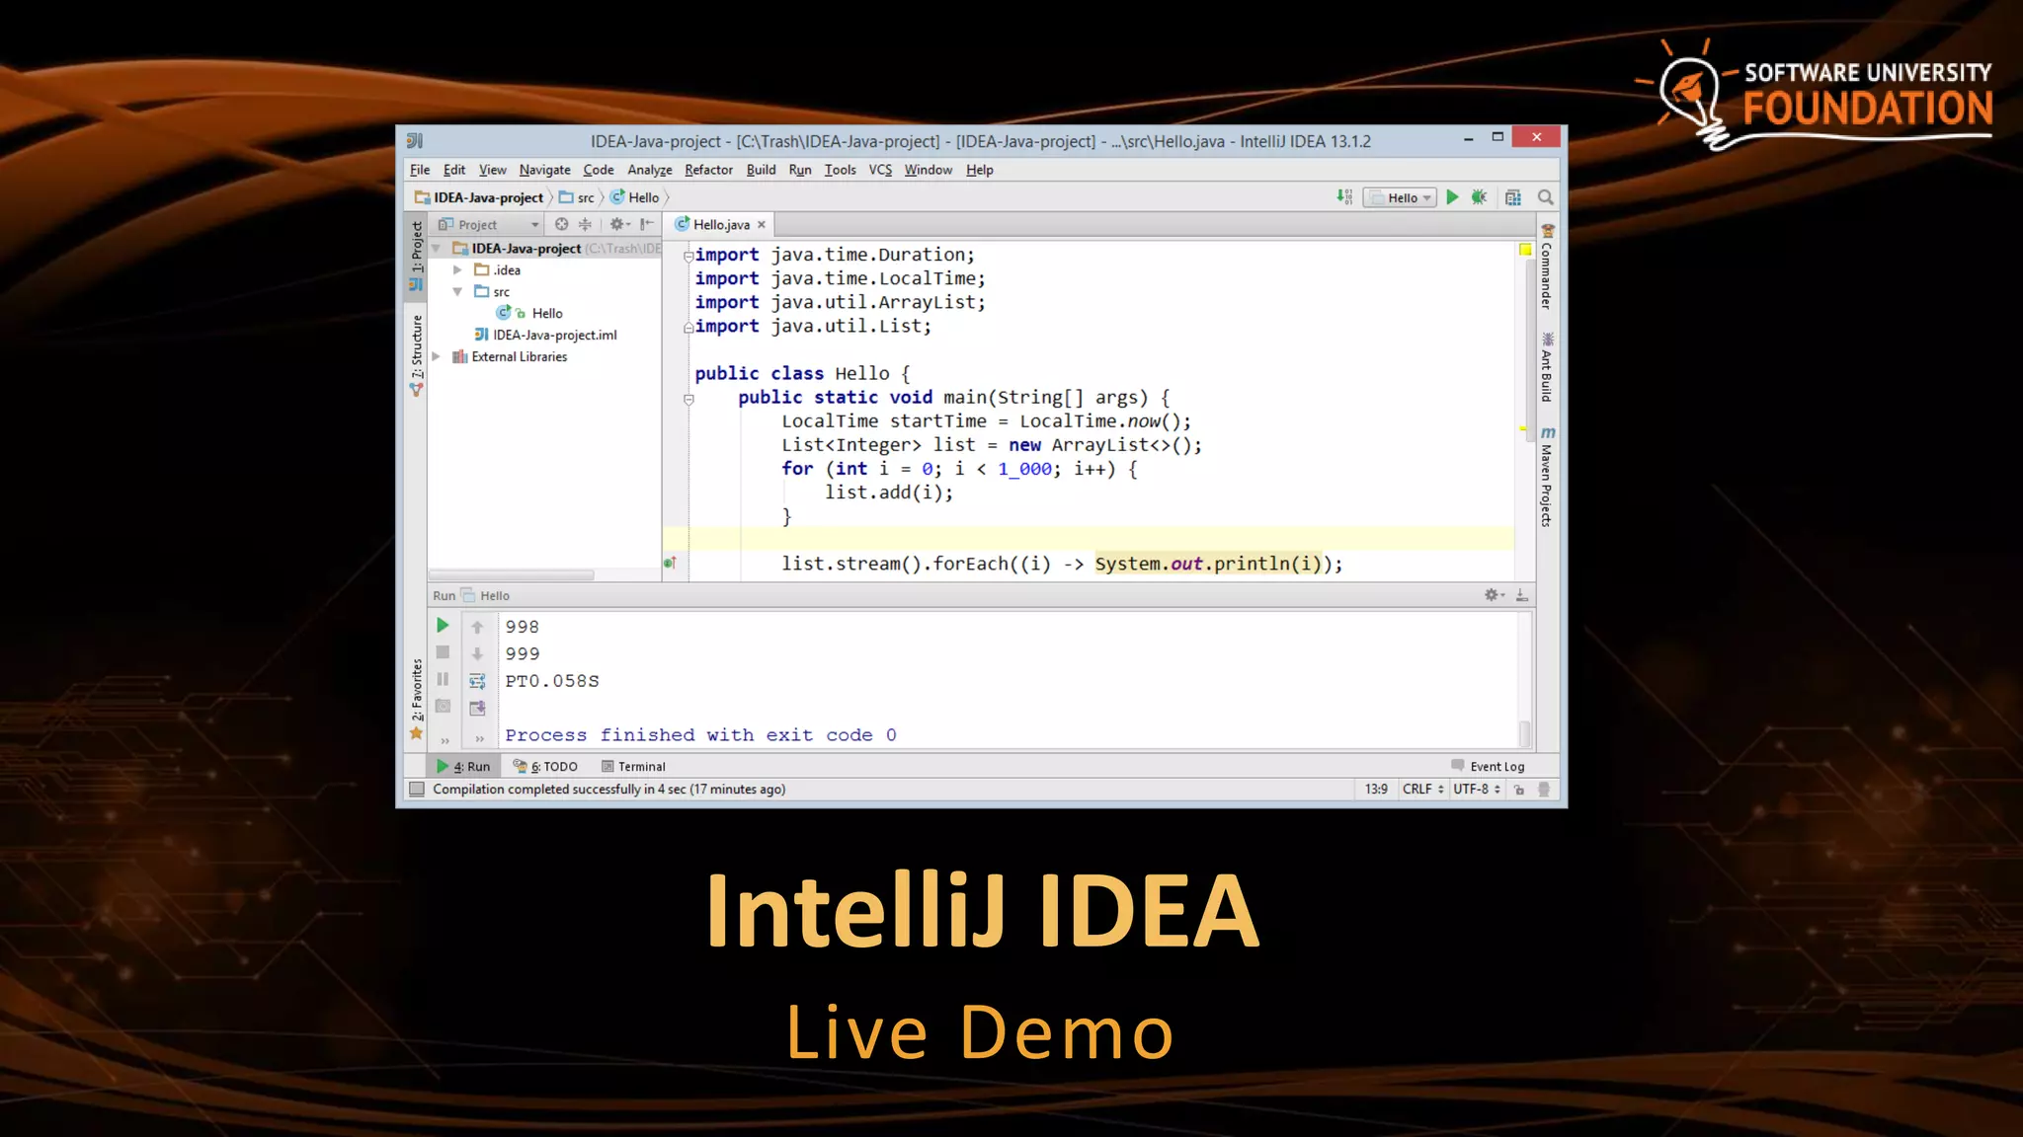Click Collapse All in Project panel
Viewport: 2023px width, 1137px height.
coord(585,224)
